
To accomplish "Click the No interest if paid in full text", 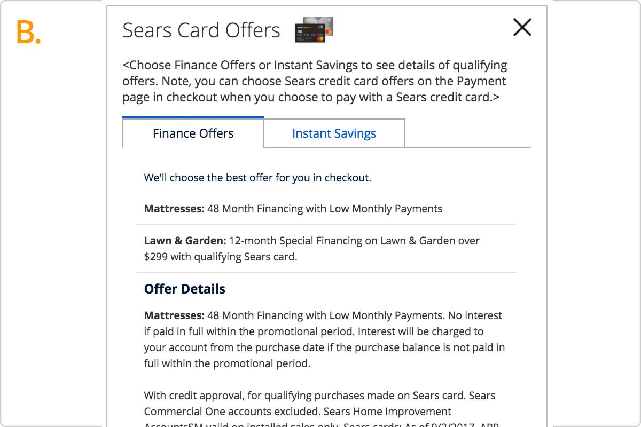I will point(323,323).
